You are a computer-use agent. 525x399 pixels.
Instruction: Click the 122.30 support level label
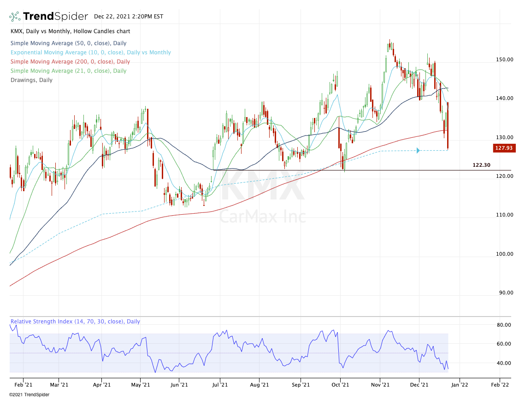(482, 165)
